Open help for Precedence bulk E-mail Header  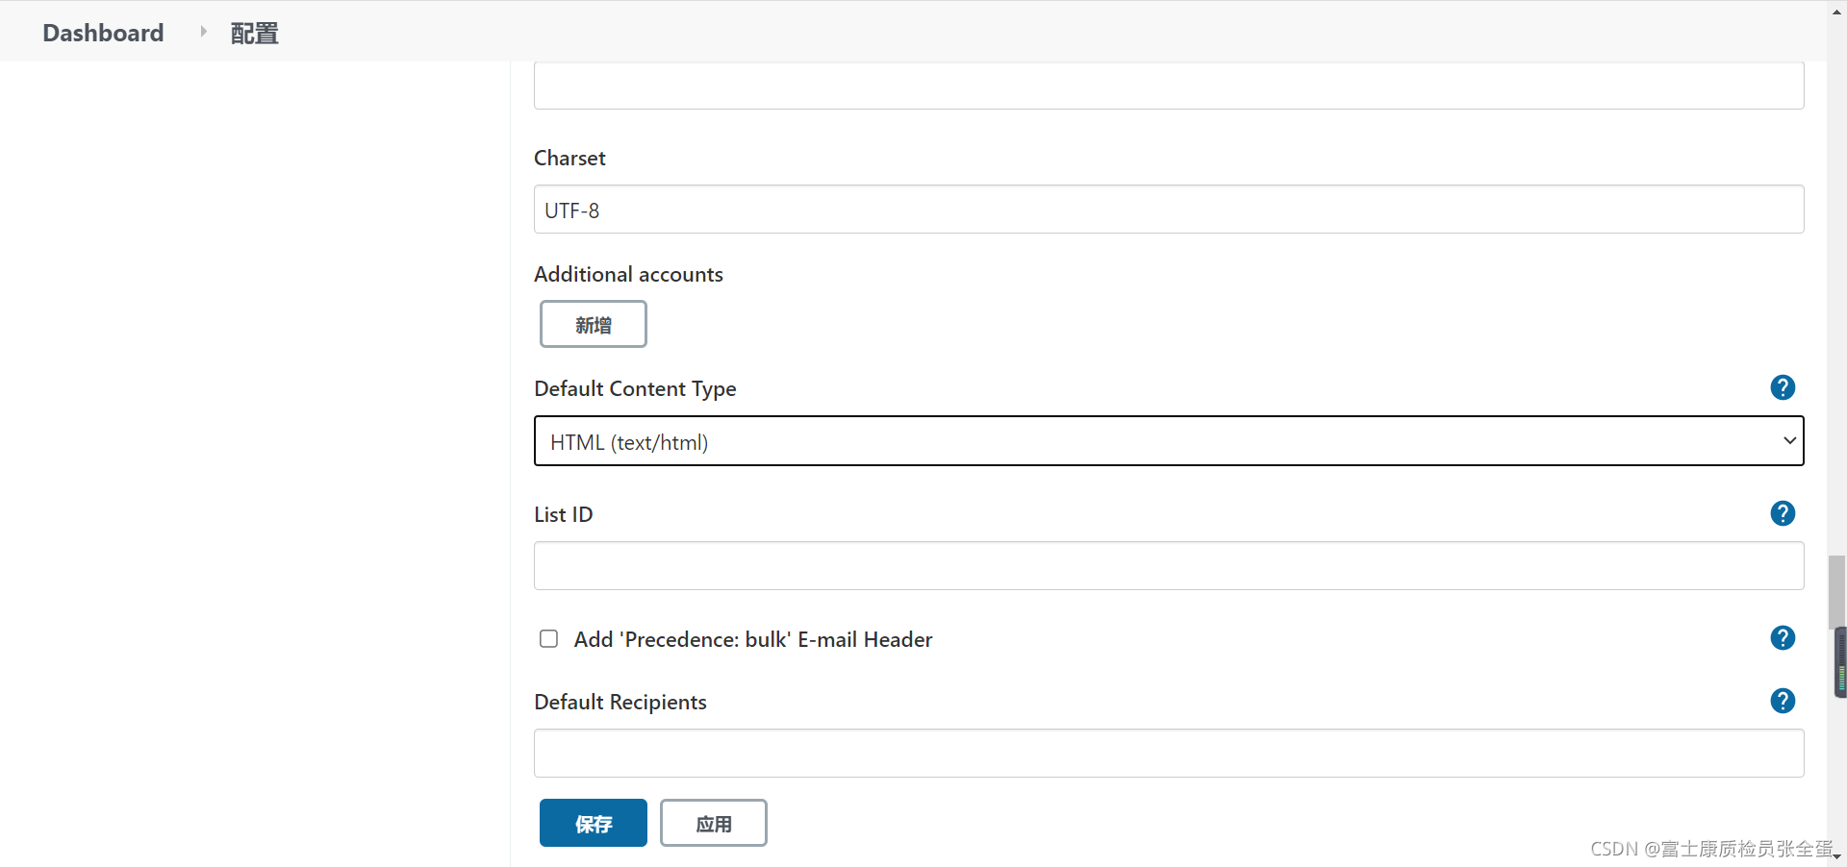pos(1783,638)
